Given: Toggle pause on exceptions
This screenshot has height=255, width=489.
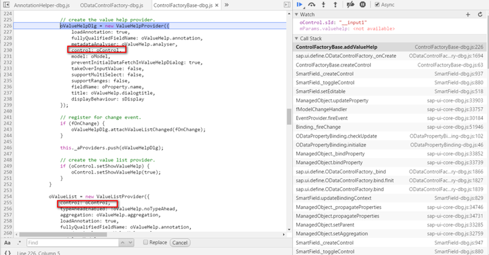Looking at the screenshot, I should [363, 5].
